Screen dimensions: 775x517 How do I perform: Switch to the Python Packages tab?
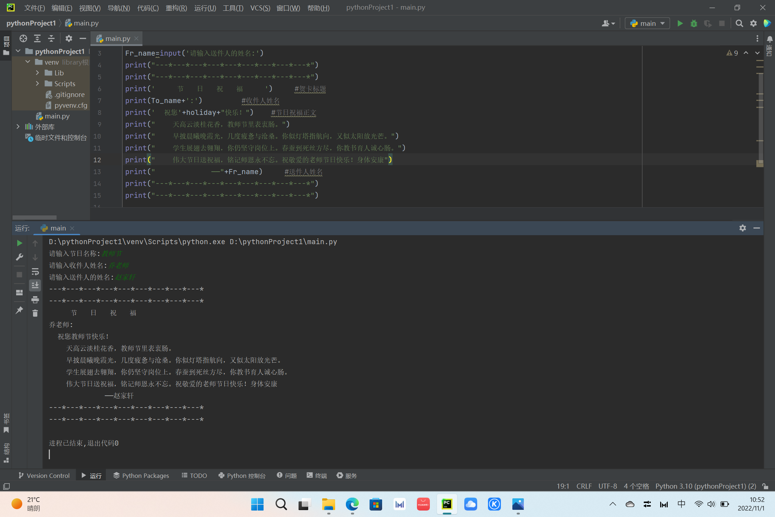(x=141, y=475)
